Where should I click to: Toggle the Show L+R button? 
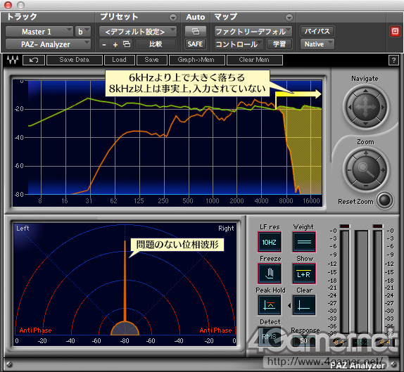304,274
